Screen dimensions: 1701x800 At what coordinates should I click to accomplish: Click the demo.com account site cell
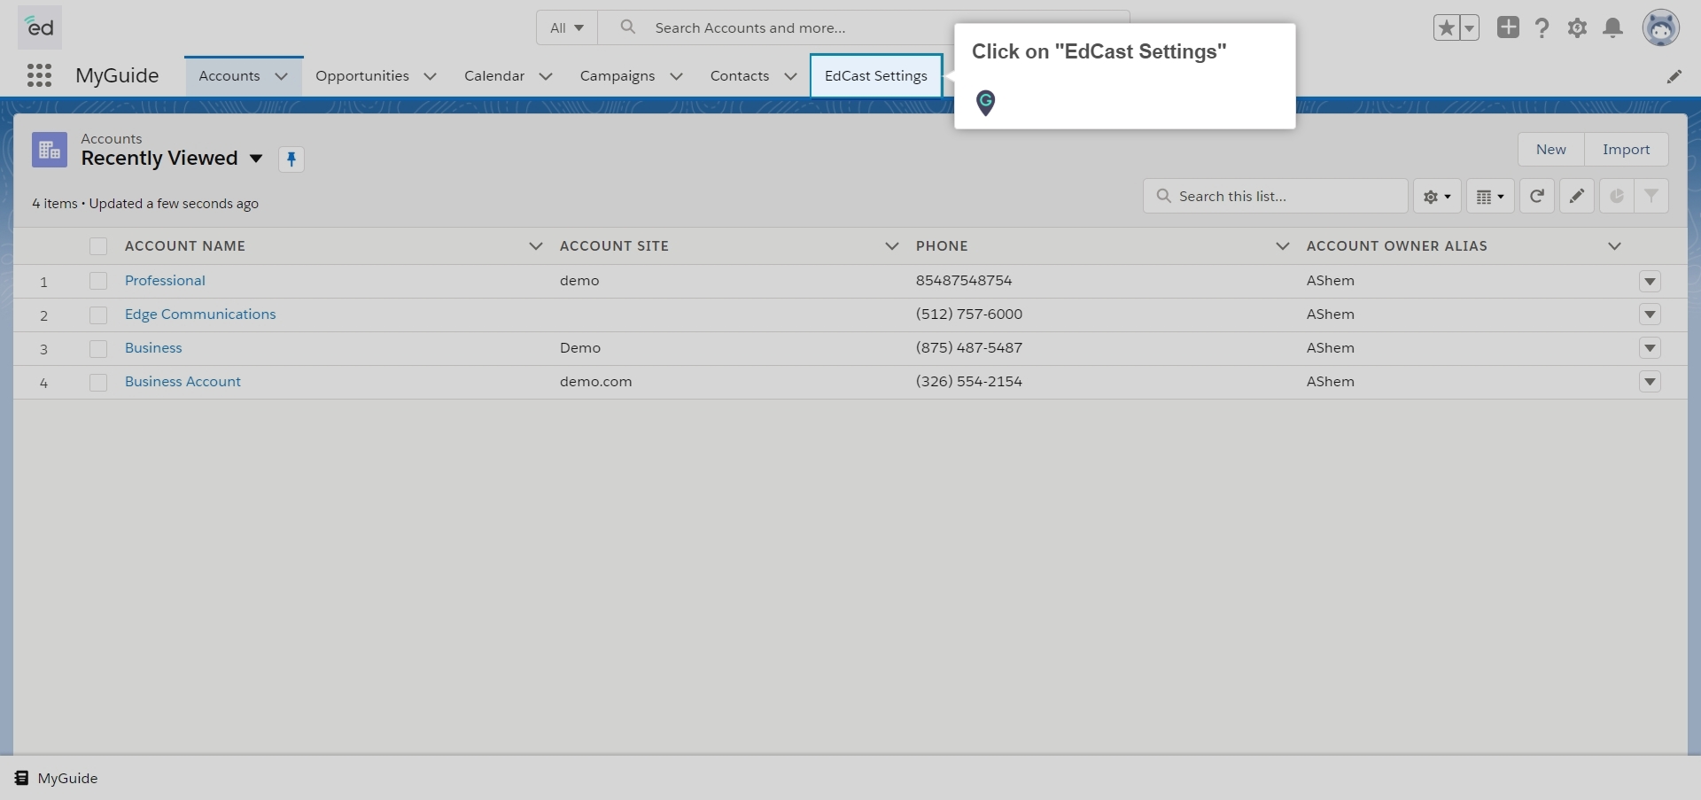click(x=596, y=382)
